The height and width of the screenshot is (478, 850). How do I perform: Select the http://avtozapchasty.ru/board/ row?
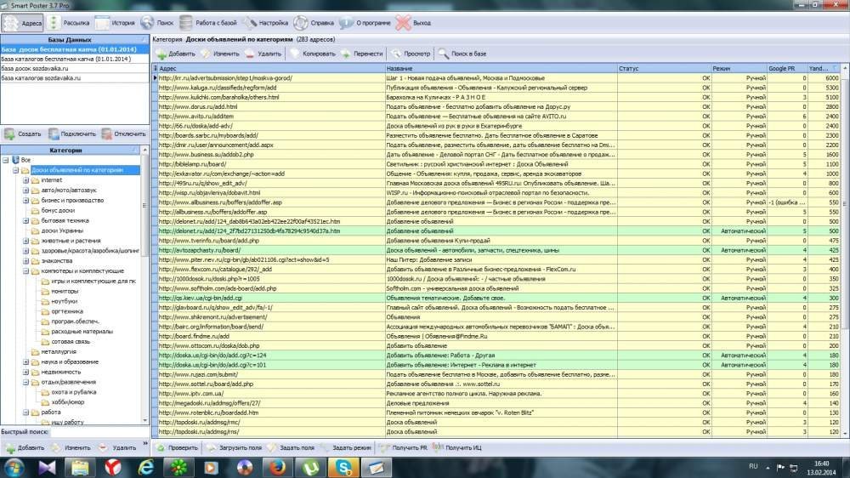coord(497,250)
